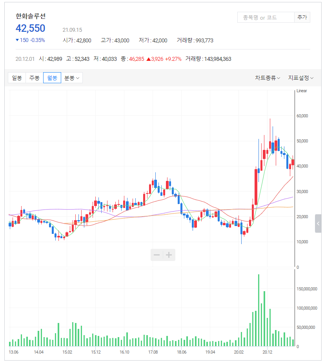Click the opening price 시가:42,800
The height and width of the screenshot is (363, 324).
pos(77,40)
